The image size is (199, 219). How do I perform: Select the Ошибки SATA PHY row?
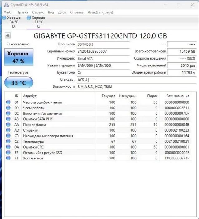coord(98,119)
